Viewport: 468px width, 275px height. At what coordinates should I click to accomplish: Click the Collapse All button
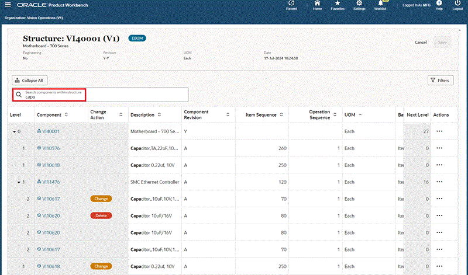tap(29, 81)
